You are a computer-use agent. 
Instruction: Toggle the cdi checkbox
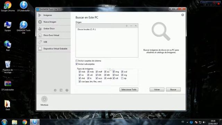coord(88,75)
